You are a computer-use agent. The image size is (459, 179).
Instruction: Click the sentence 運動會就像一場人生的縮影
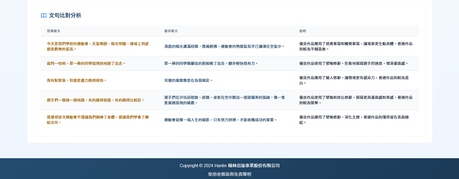coord(221,120)
